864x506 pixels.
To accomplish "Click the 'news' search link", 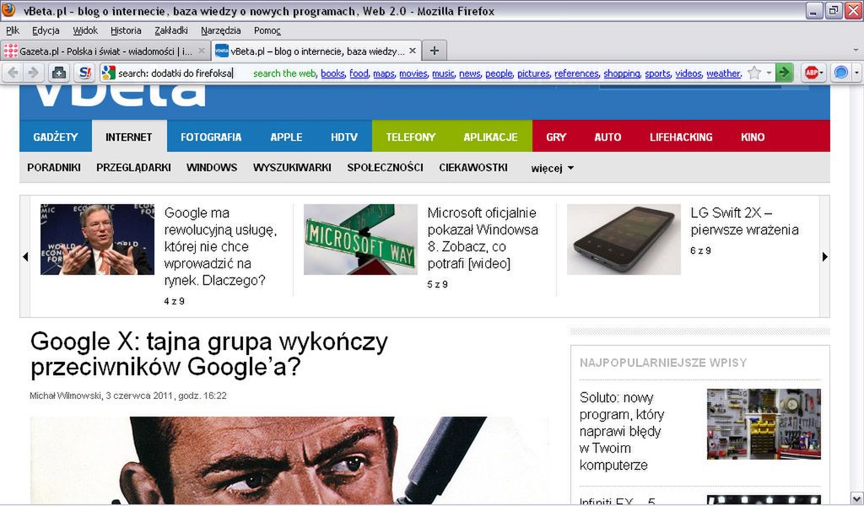I will point(469,73).
